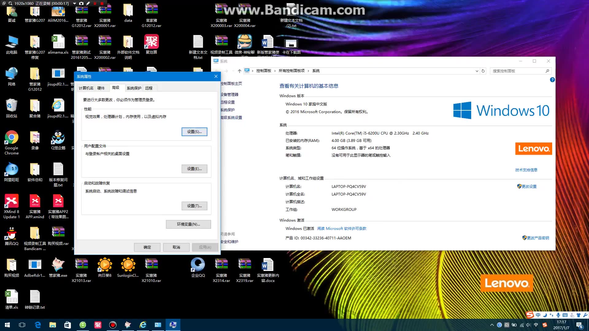Open the 腾讯QQ desktop icon

11,236
